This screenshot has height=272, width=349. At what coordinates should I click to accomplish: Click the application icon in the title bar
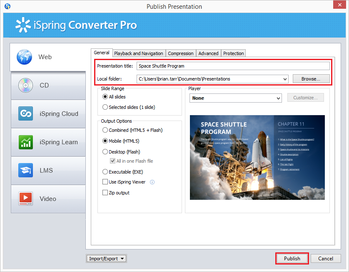point(7,6)
